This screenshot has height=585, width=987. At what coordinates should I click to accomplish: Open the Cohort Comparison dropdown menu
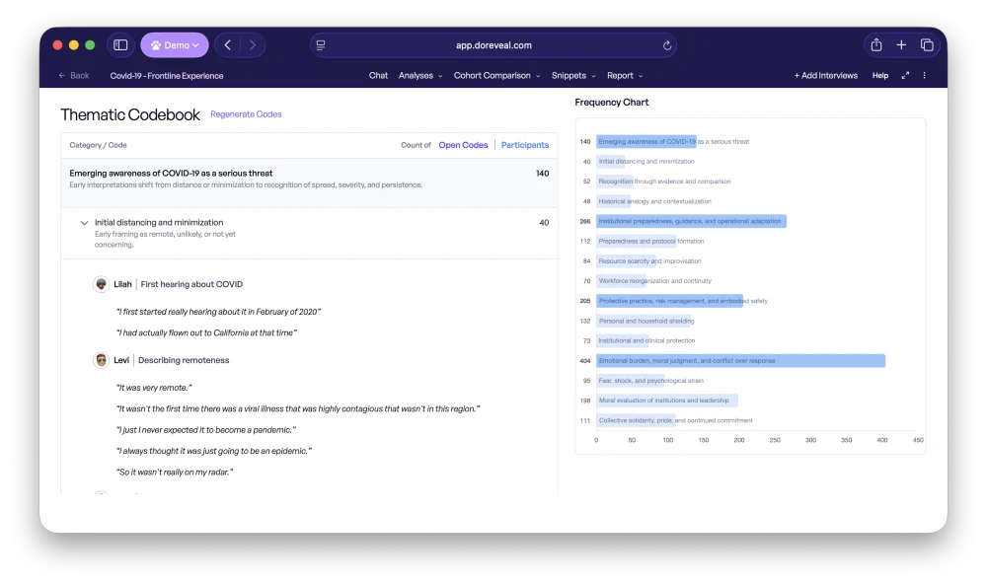[497, 76]
